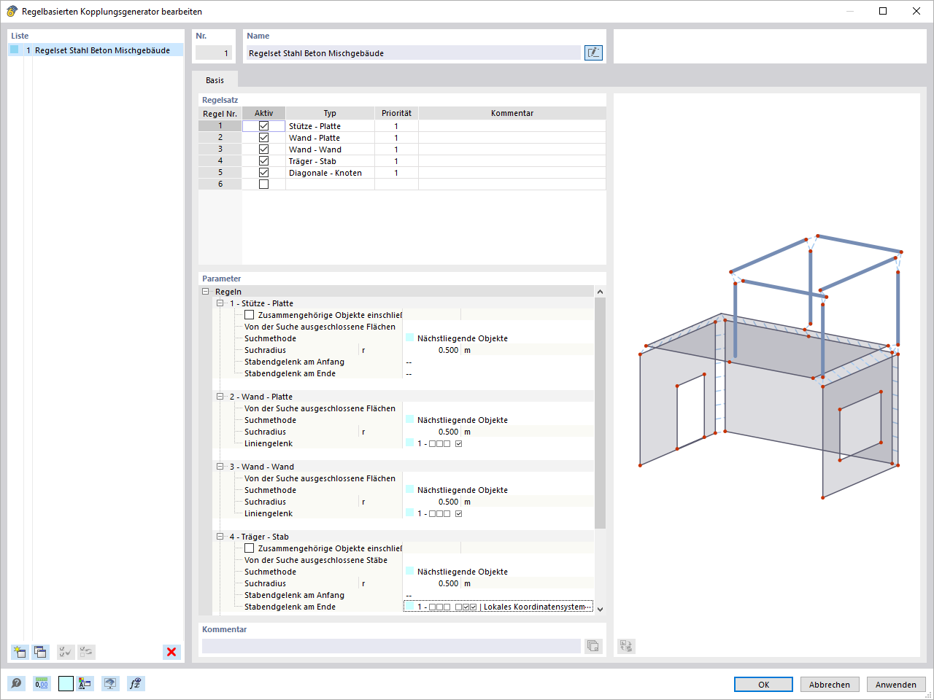This screenshot has height=700, width=934.
Task: Click into the Kommentar input field at bottom
Action: 391,646
